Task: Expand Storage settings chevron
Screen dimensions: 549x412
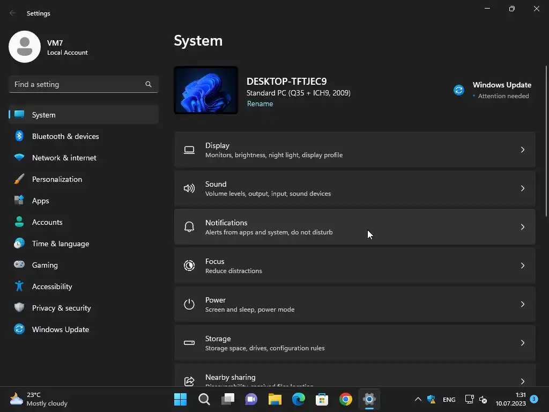Action: click(522, 343)
